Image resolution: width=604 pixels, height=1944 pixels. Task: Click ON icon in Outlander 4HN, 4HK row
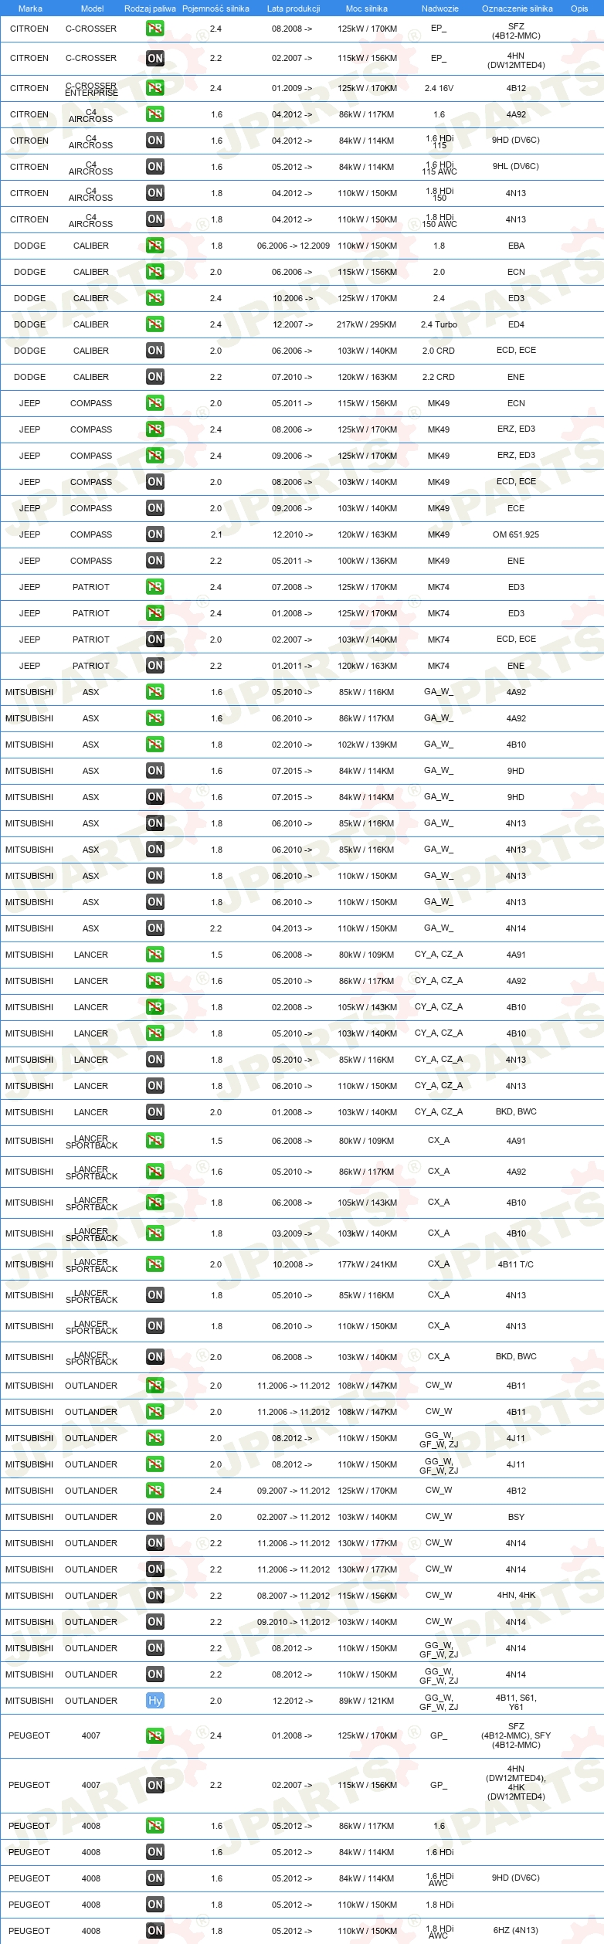(x=155, y=1596)
